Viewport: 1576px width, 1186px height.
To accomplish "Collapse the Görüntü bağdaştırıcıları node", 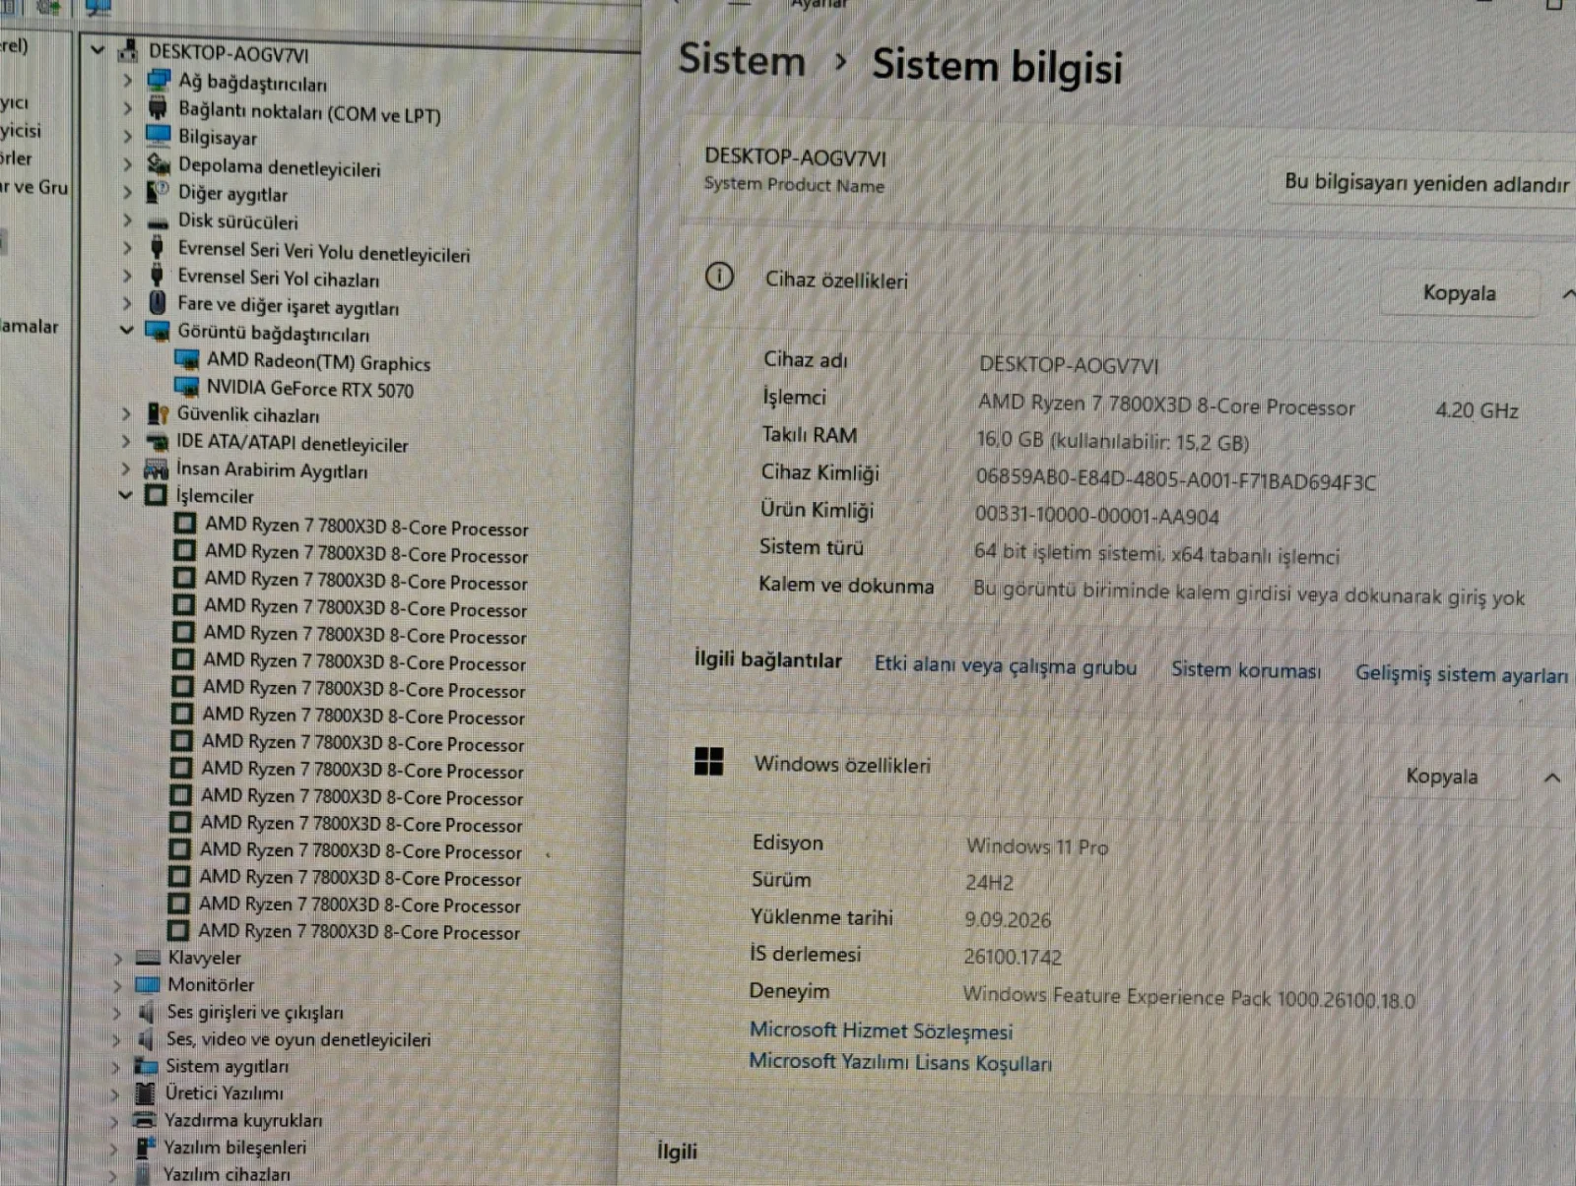I will (x=126, y=330).
